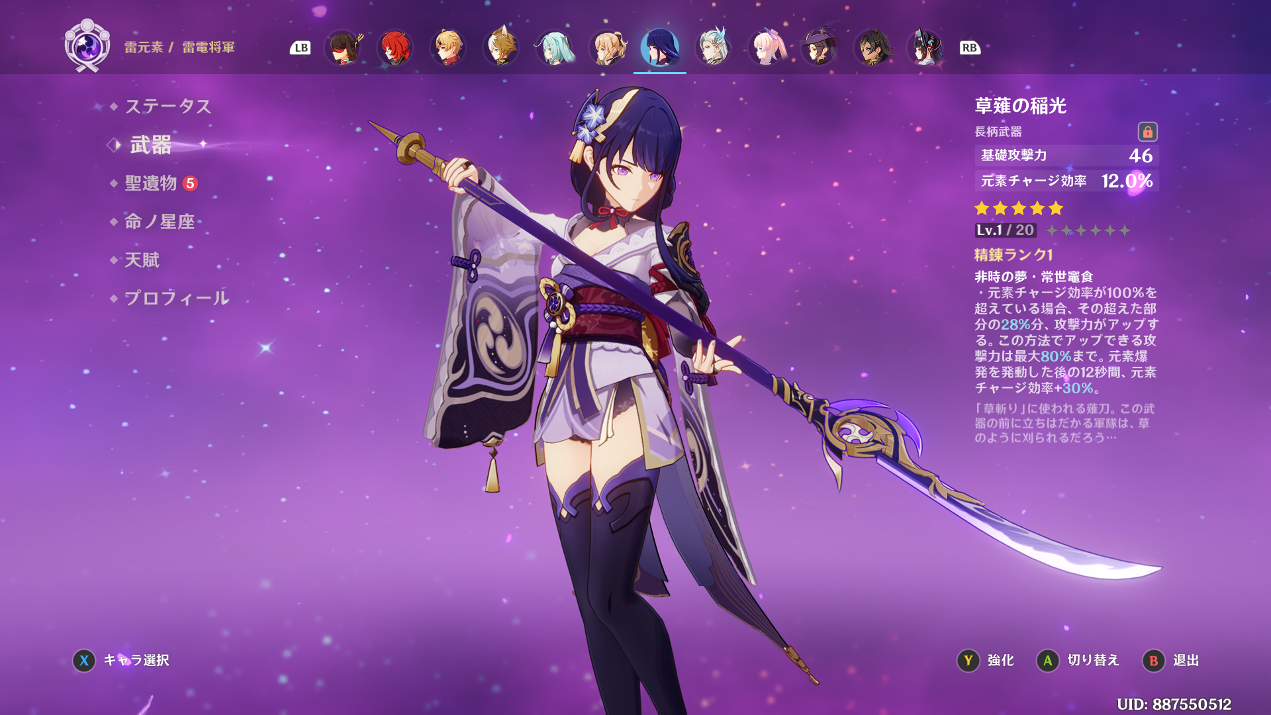The width and height of the screenshot is (1271, 715).
Task: Select Dehya's dark-haired portrait
Action: 872,48
